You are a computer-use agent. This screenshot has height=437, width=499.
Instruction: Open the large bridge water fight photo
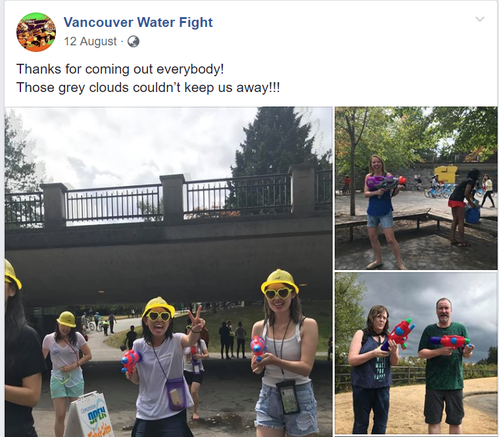coord(168,271)
